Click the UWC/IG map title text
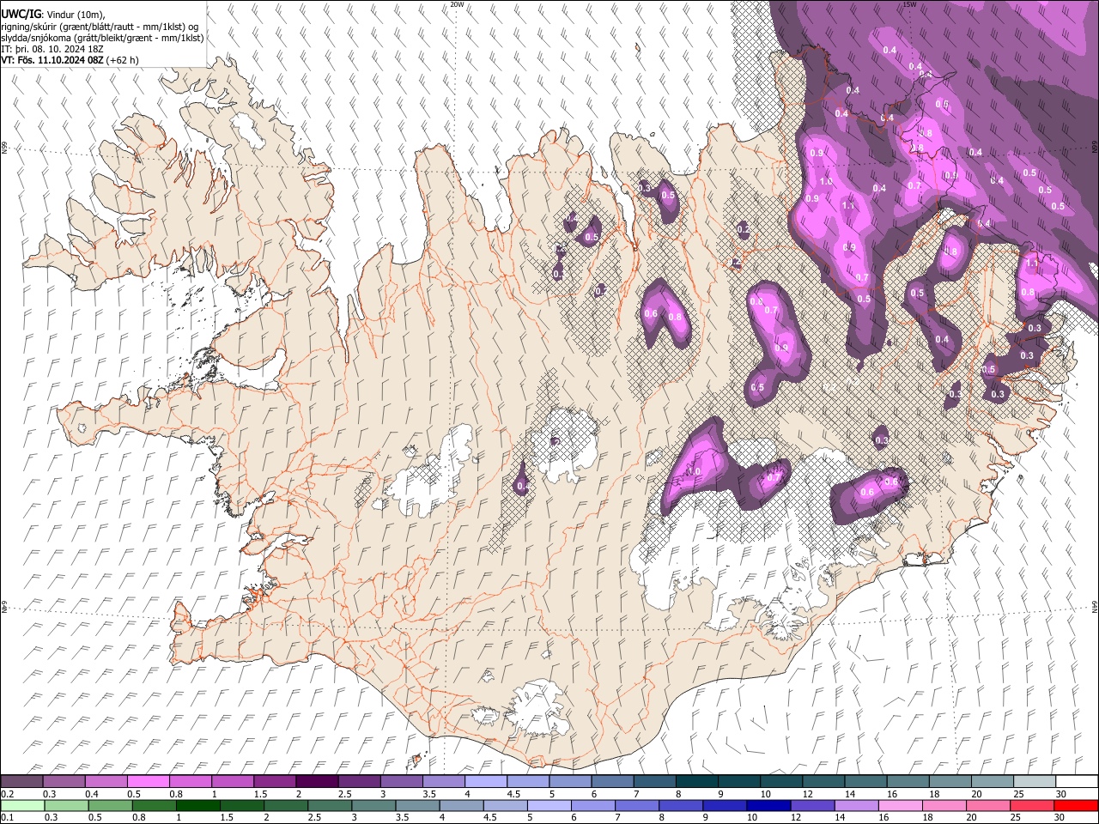 point(20,14)
